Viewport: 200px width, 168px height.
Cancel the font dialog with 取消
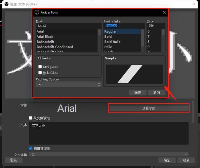point(157,92)
